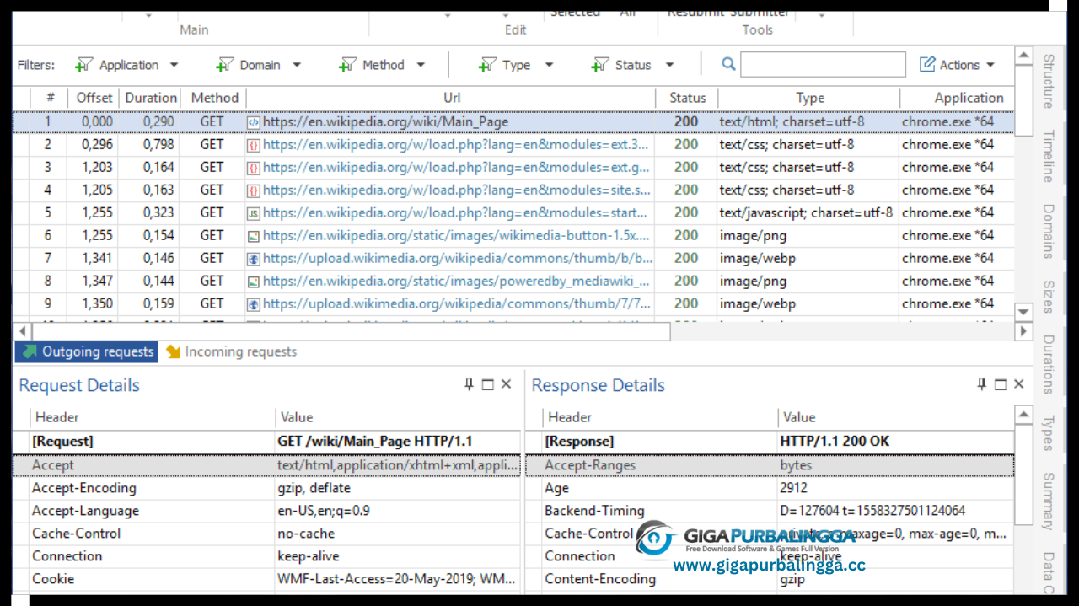Click the horizontal scrollbar left arrow
Viewport: 1079px width, 606px height.
(22, 331)
